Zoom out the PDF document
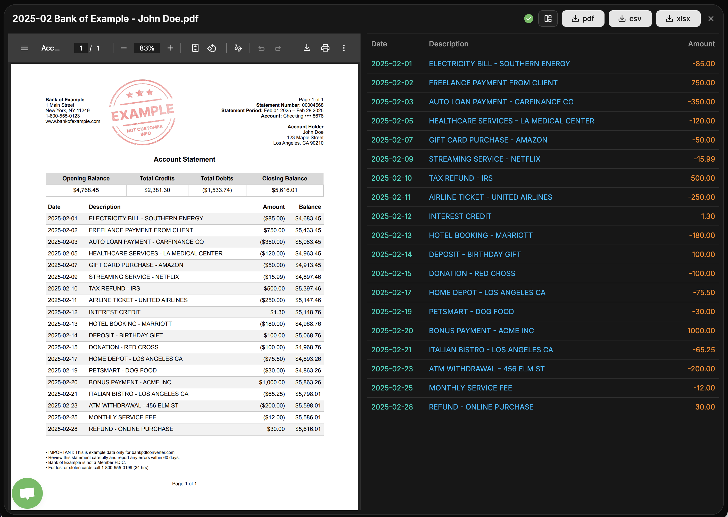The image size is (728, 517). pos(124,48)
